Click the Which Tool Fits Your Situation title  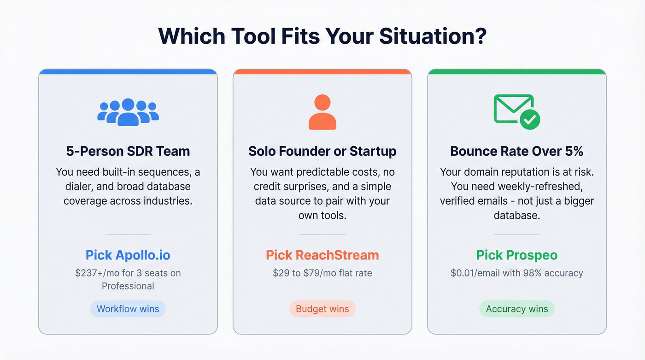pos(322,36)
